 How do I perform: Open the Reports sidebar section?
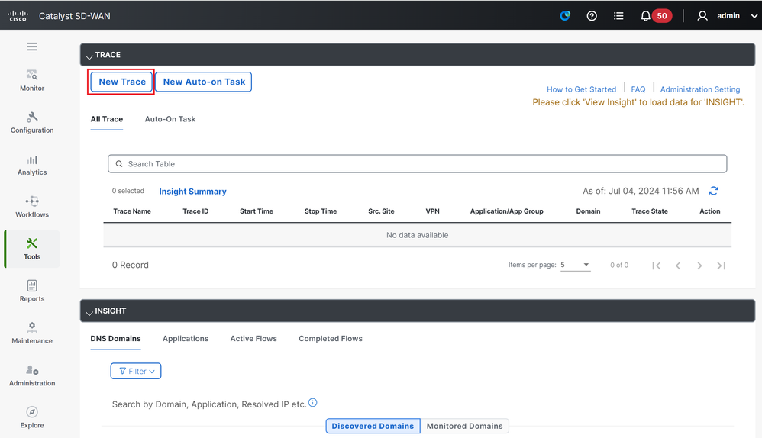pos(32,291)
